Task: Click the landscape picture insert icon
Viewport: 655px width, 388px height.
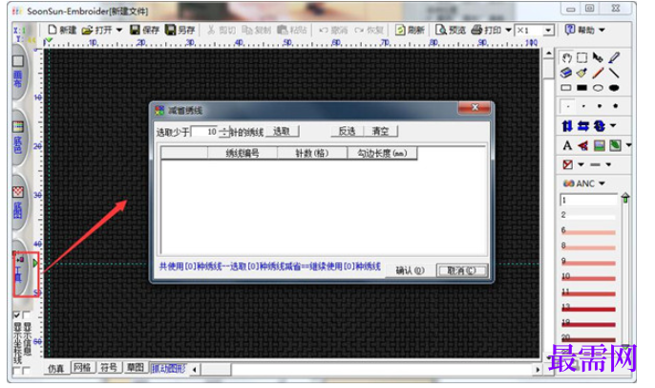Action: point(600,145)
